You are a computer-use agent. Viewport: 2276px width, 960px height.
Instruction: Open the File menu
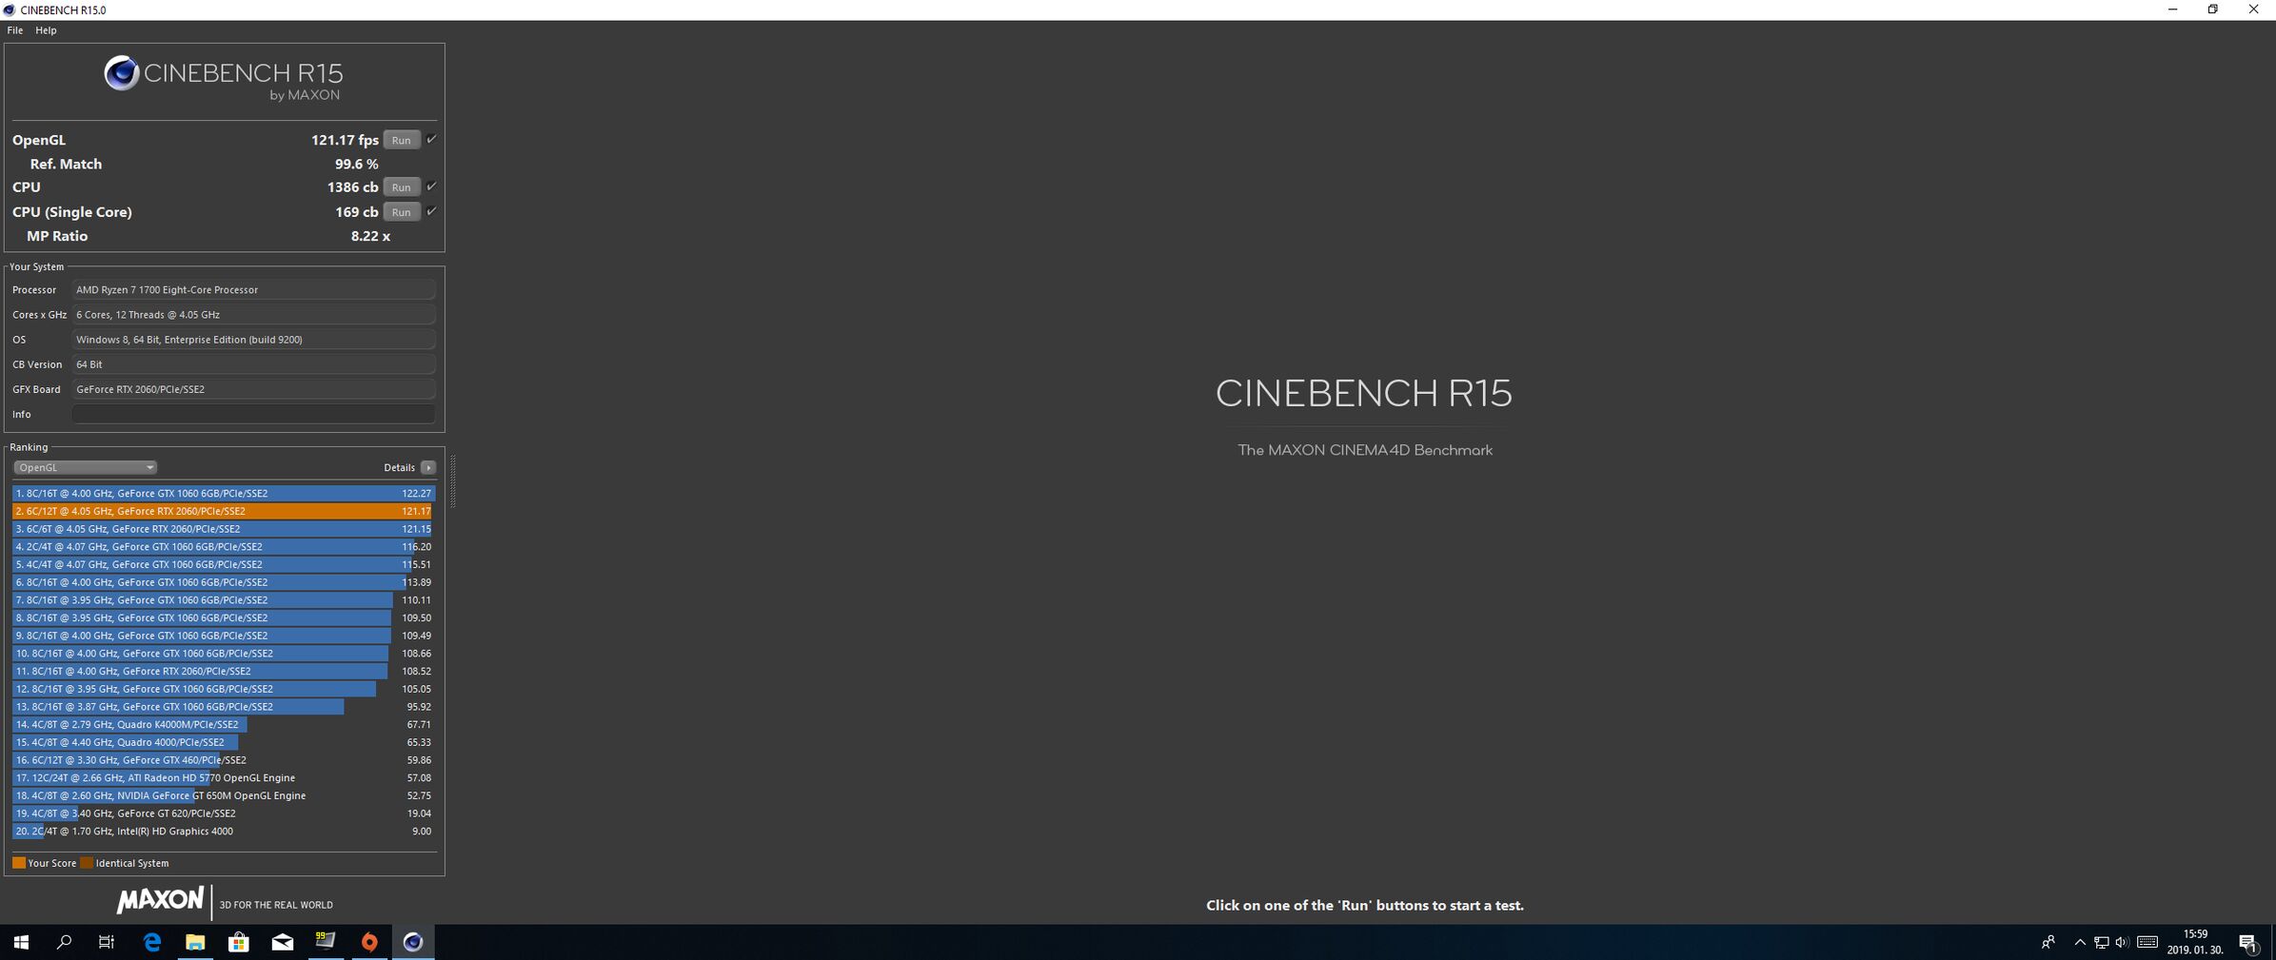click(x=15, y=30)
